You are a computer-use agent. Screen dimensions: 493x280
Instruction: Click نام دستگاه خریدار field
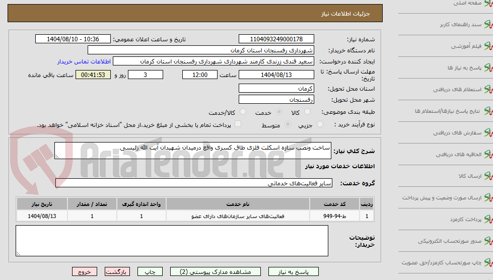coord(200,50)
